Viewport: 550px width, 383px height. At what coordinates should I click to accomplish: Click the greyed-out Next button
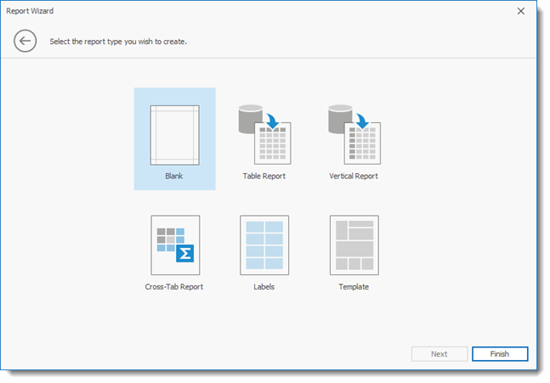[x=439, y=354]
